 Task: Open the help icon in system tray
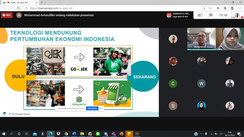[x=196, y=134]
